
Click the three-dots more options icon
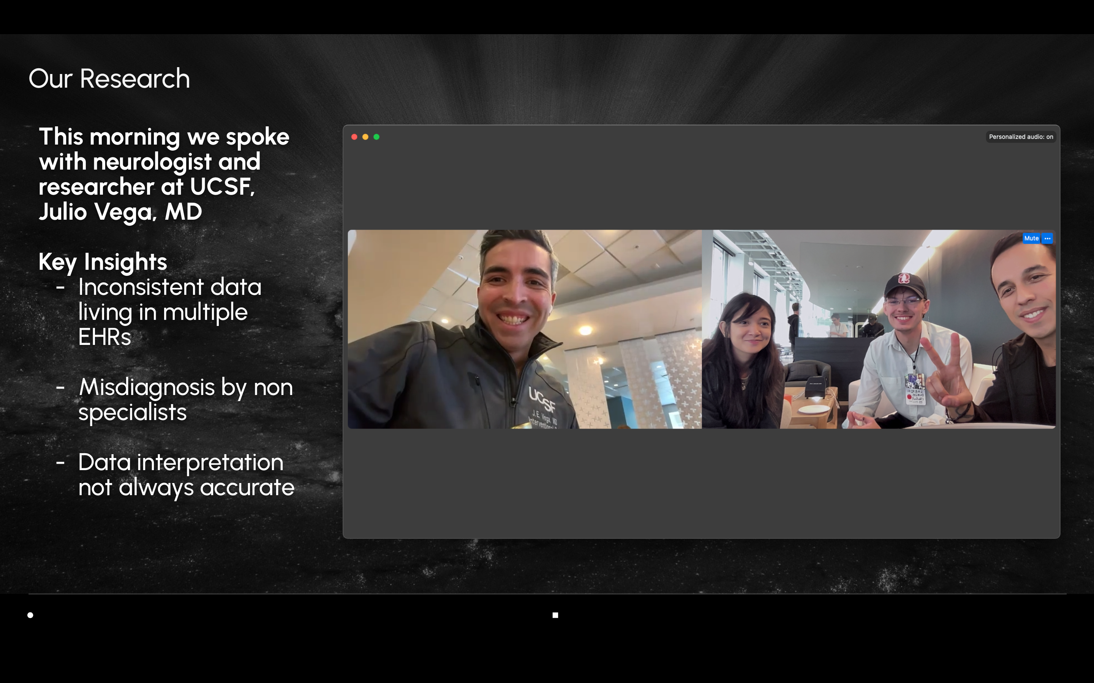tap(1047, 238)
